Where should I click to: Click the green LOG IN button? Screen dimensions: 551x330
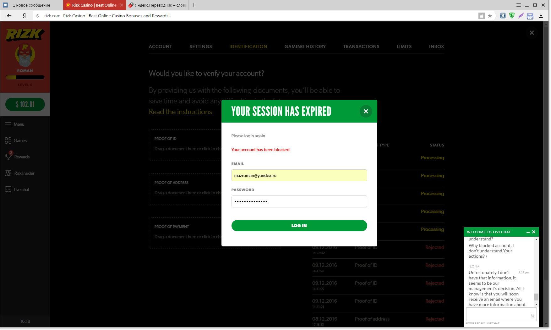299,226
